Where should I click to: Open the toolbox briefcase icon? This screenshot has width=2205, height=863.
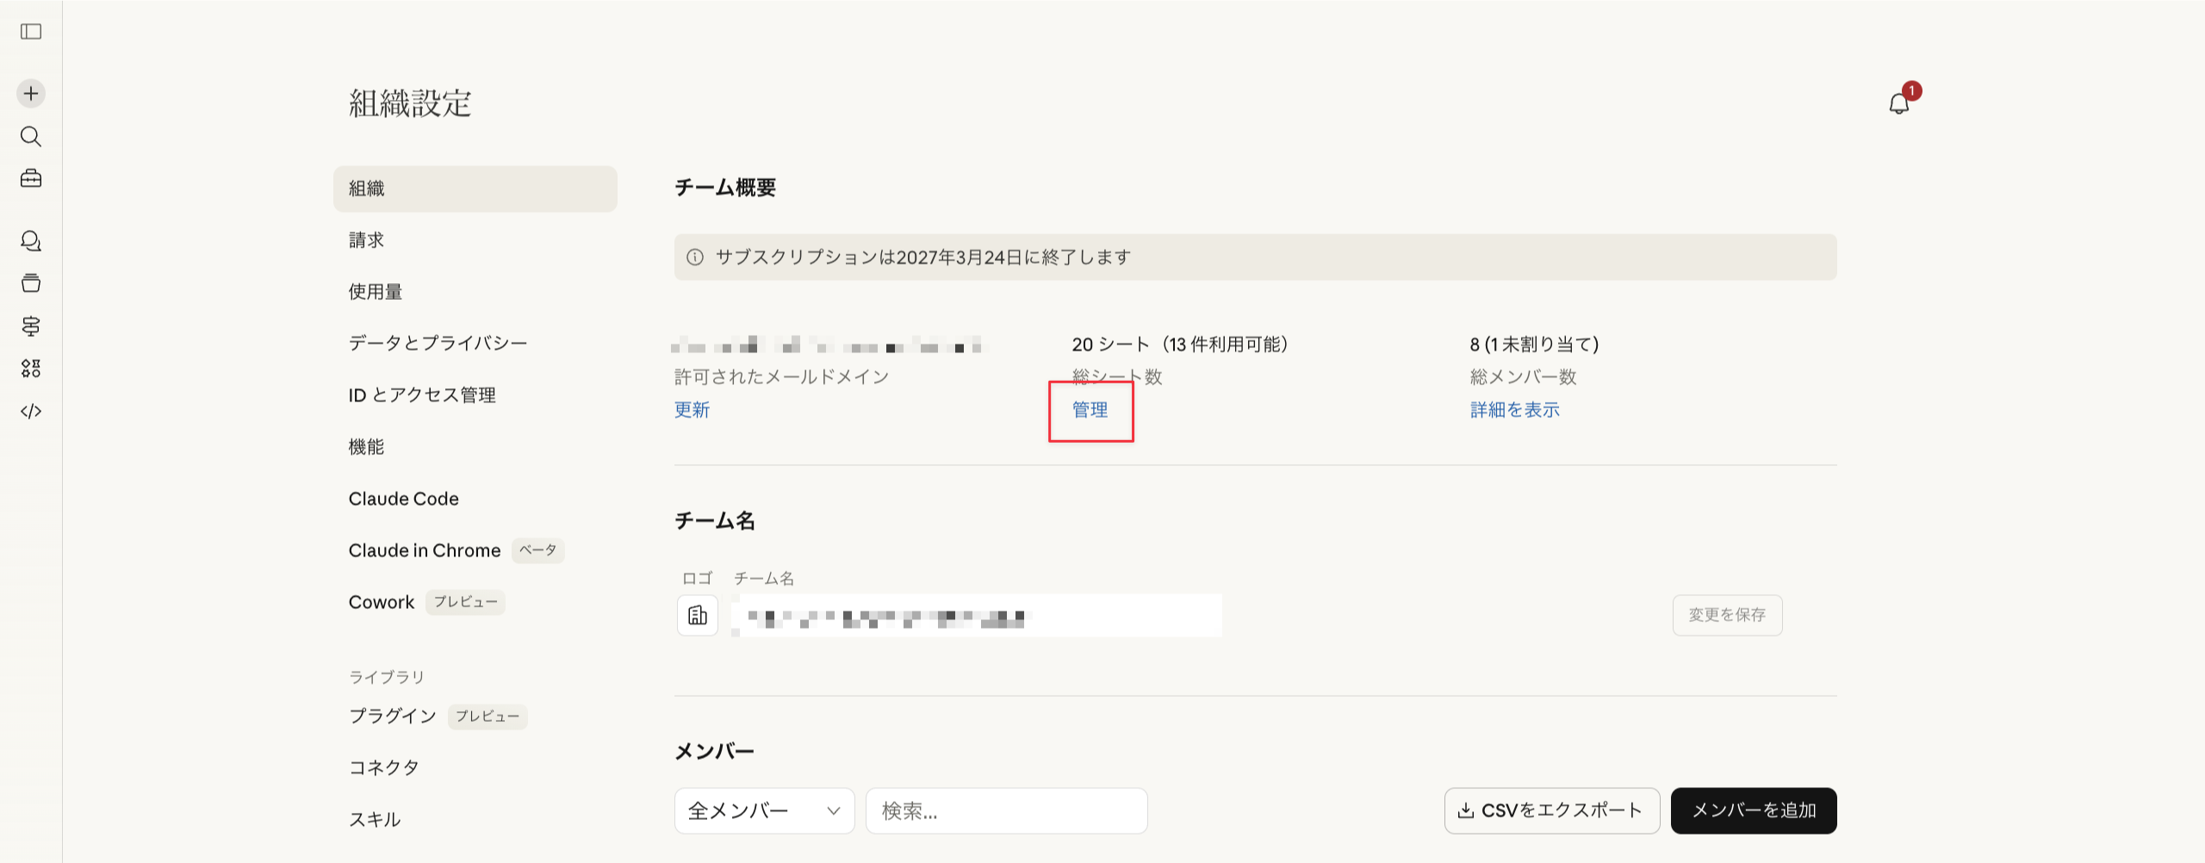click(31, 178)
